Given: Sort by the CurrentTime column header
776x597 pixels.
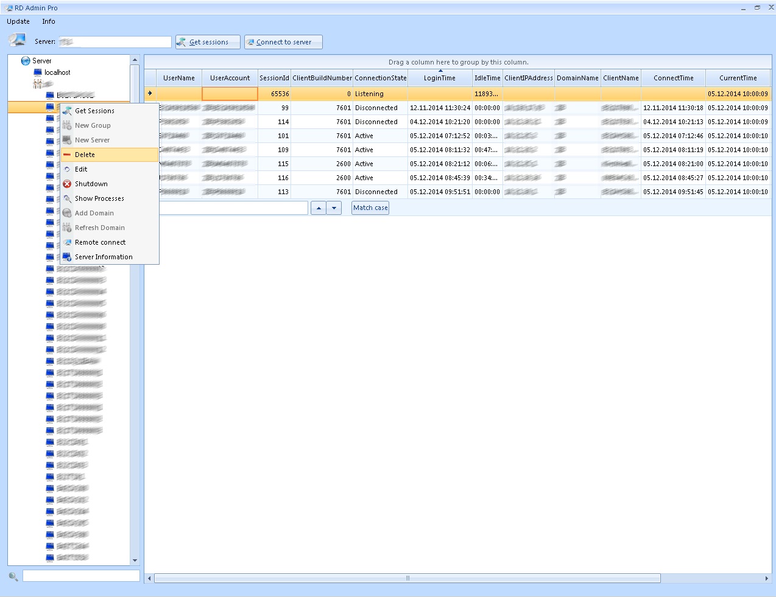Looking at the screenshot, I should click(x=738, y=78).
